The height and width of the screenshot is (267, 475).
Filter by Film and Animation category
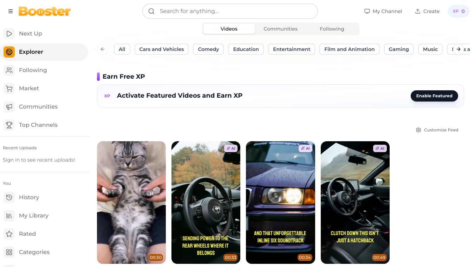(350, 49)
